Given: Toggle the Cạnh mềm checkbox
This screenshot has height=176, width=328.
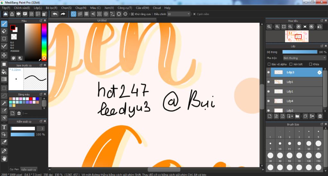Looking at the screenshot, I should tap(194, 14).
